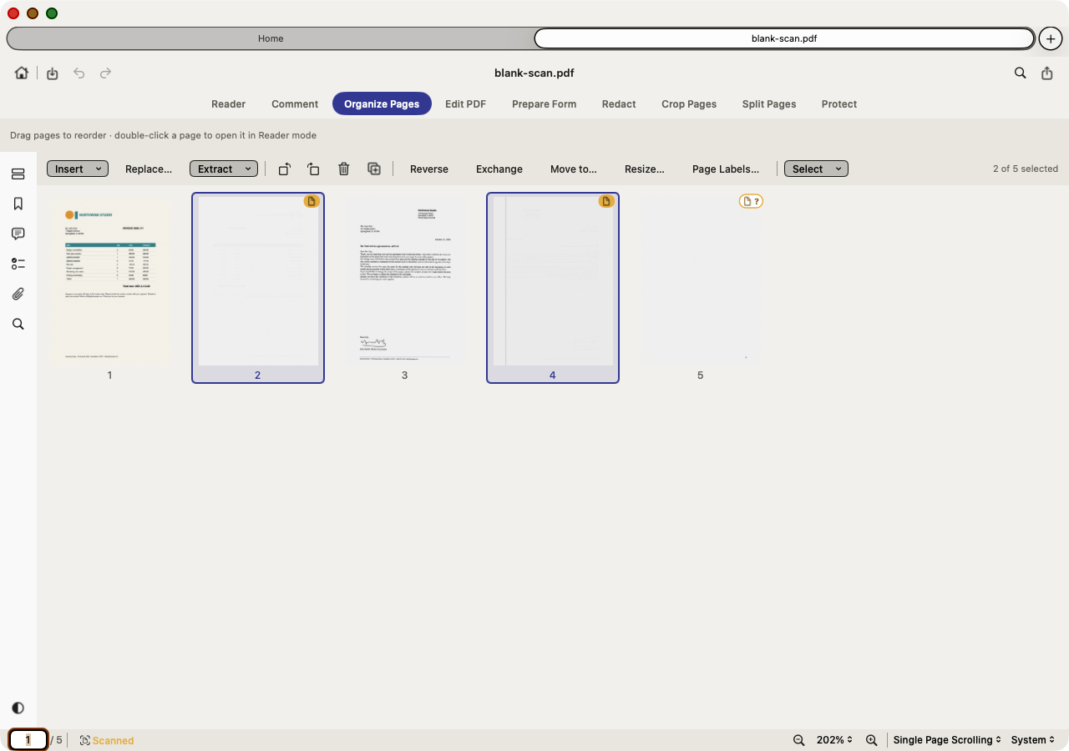Add a new tab with plus button
Image resolution: width=1069 pixels, height=751 pixels.
tap(1051, 38)
